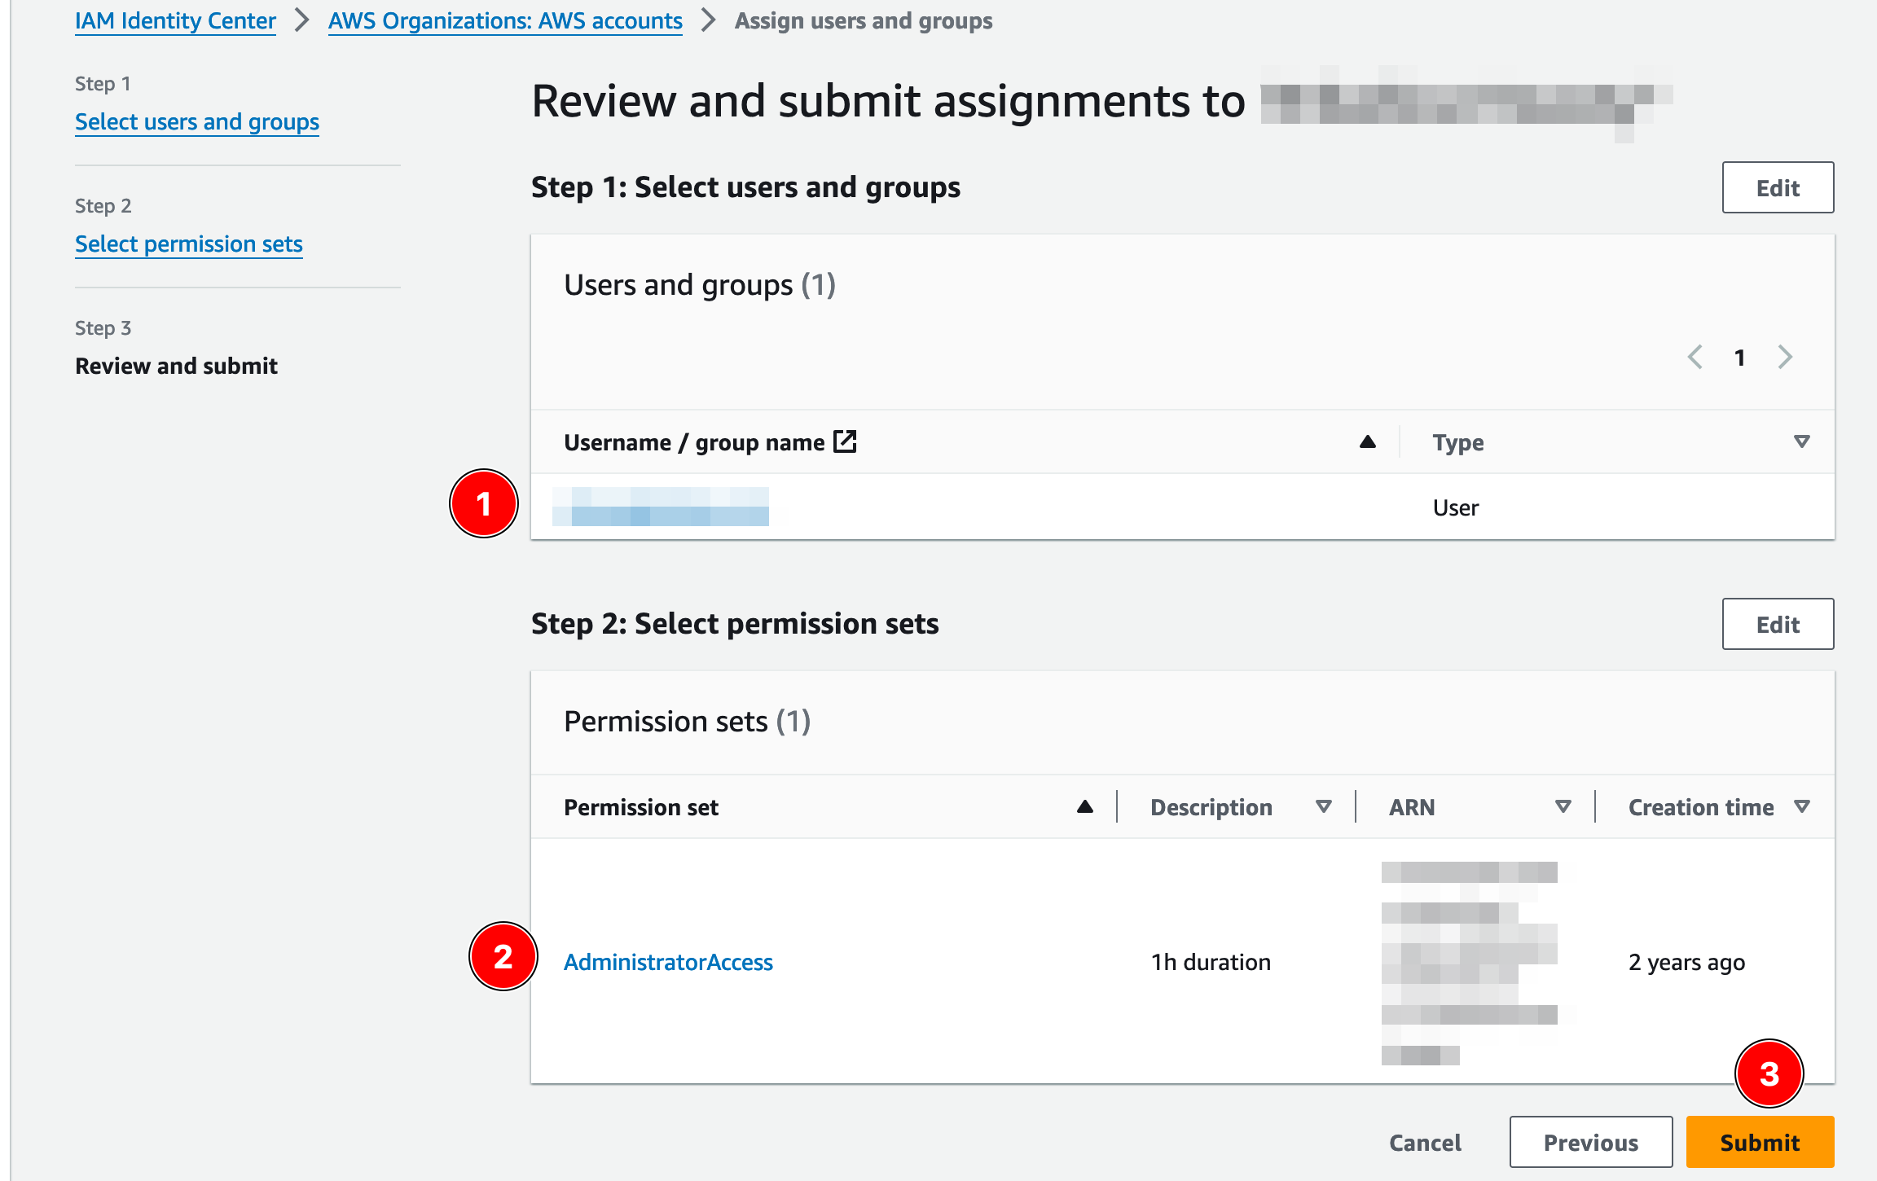Open the AdministratorAccess permission set

pos(668,962)
